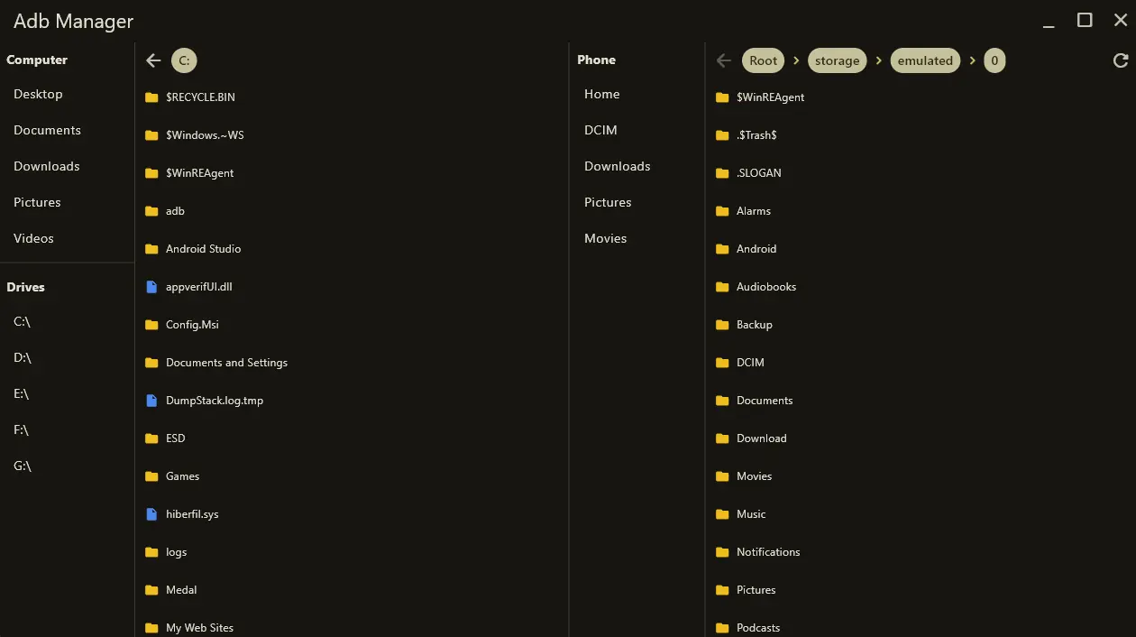Screen dimensions: 1136x637
Task: Open Downloads in the Computer sidebar
Action: [47, 166]
